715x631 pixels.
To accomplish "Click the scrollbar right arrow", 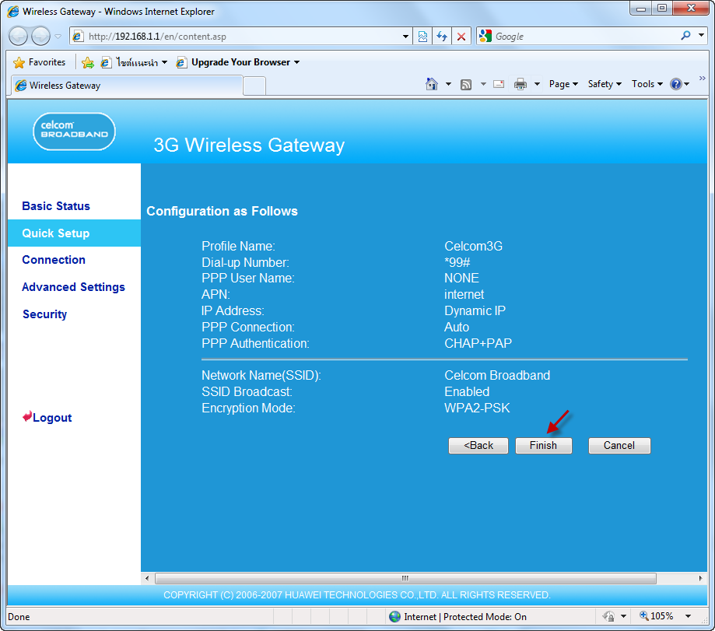I will point(700,578).
